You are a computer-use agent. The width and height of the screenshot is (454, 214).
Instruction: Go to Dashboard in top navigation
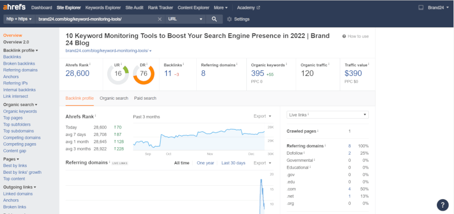tap(41, 7)
